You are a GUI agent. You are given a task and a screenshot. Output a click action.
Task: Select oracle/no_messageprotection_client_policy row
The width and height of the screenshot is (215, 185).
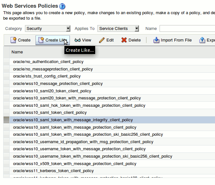tap(53, 69)
